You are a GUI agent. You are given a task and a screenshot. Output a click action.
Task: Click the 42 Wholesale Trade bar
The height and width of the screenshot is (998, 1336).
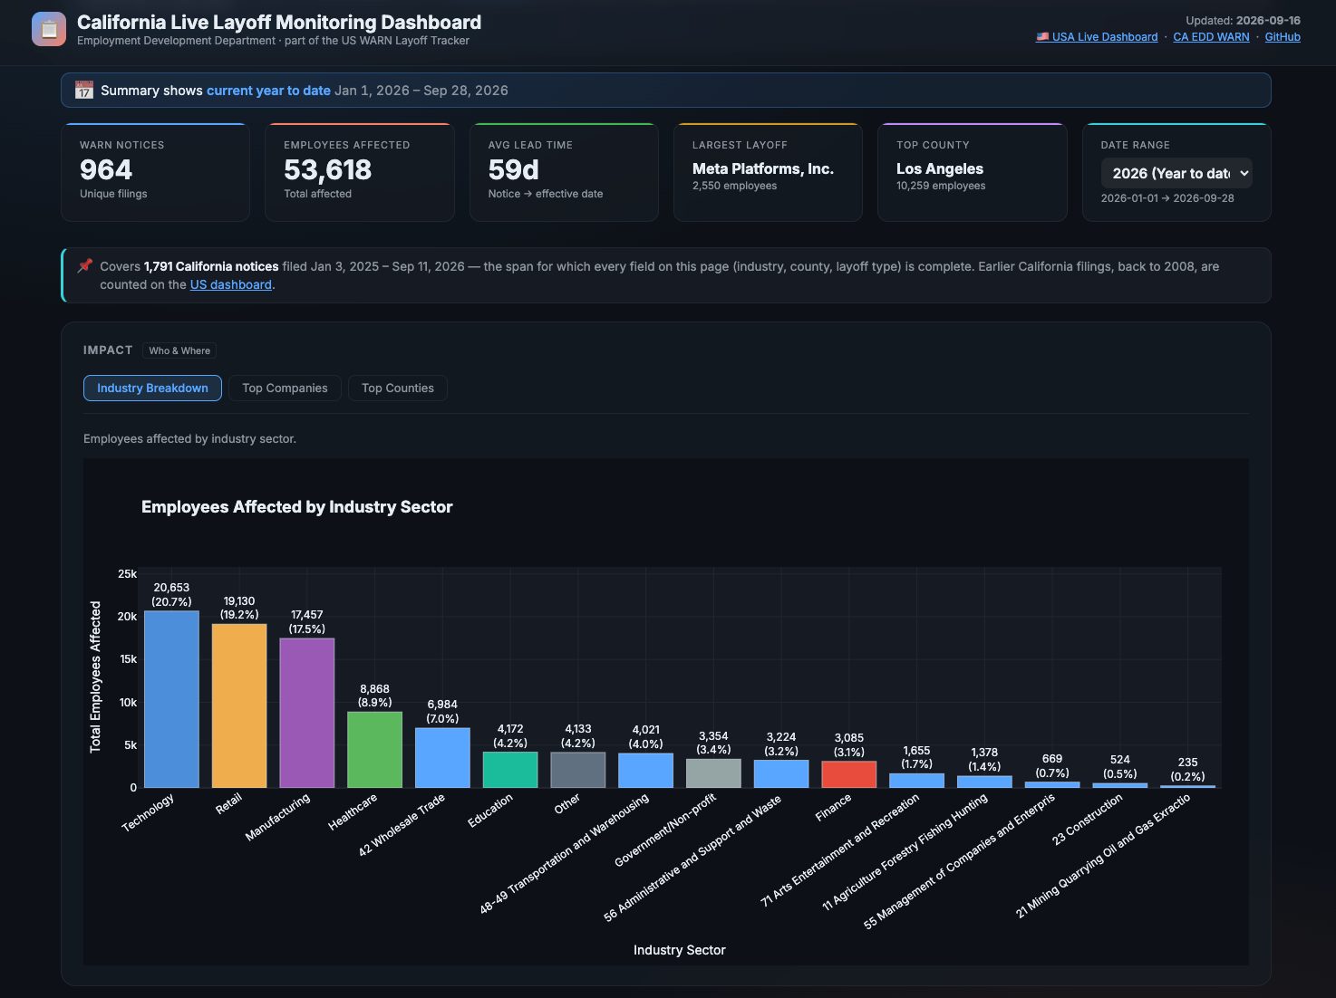442,758
